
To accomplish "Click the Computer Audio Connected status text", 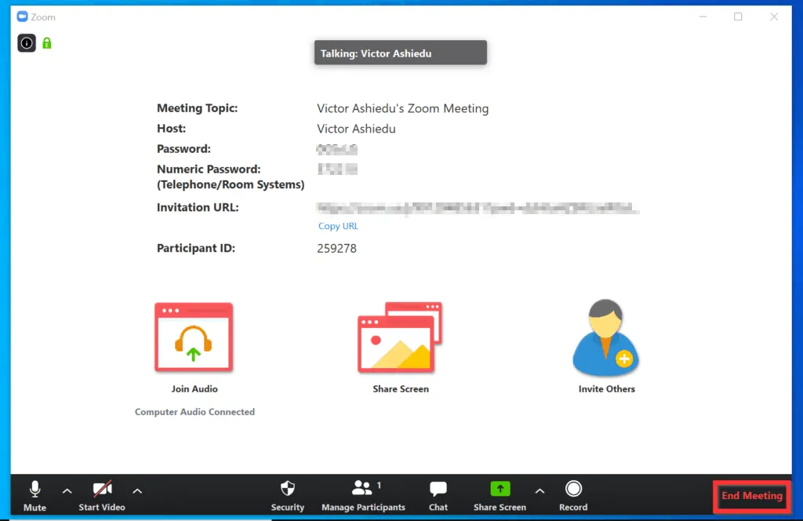I will click(194, 412).
